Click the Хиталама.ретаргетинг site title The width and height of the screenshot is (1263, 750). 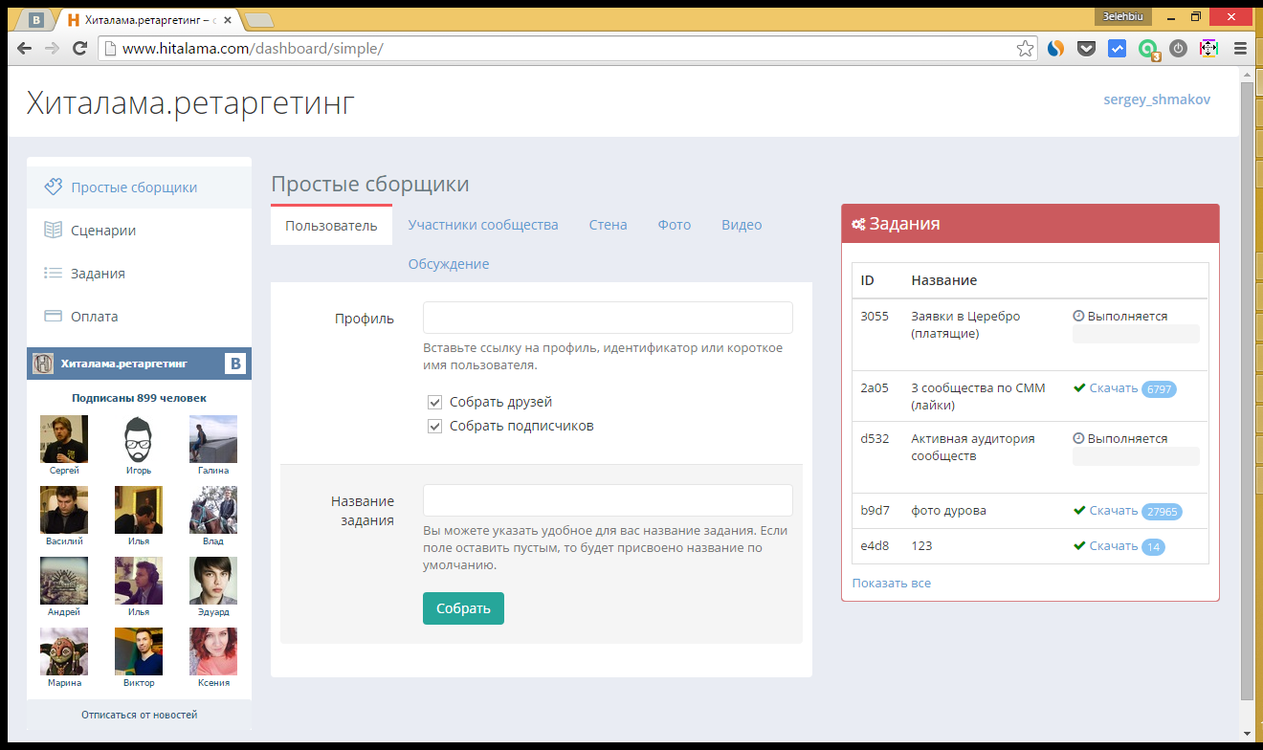191,102
